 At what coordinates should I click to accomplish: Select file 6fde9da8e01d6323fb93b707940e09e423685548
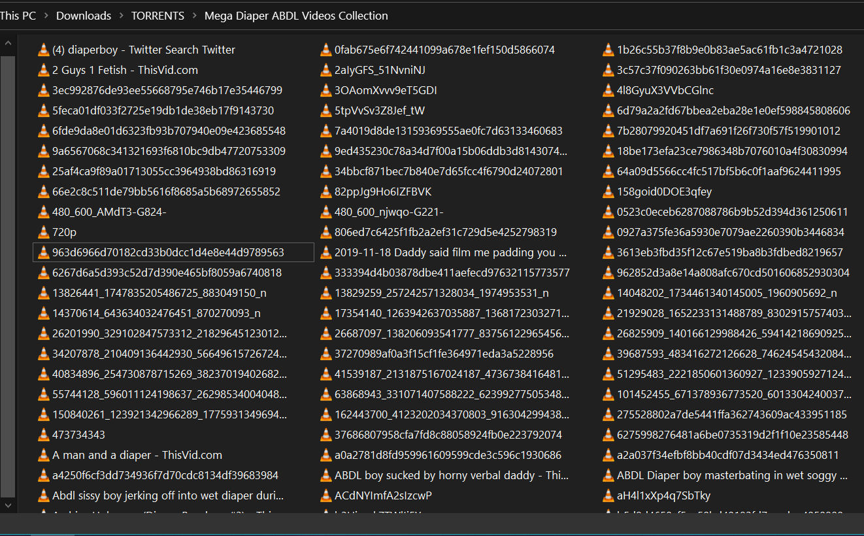pos(169,131)
